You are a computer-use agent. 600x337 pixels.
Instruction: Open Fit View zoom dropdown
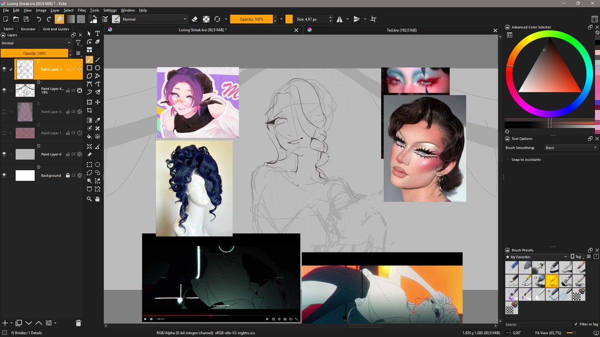pos(549,332)
